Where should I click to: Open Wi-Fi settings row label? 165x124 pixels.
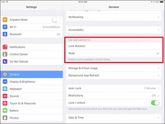(x=13, y=27)
